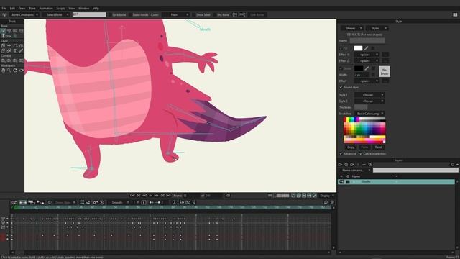Pick the Transform Layer tool in Layer section
Screen dimensions: 460x259
point(3,46)
